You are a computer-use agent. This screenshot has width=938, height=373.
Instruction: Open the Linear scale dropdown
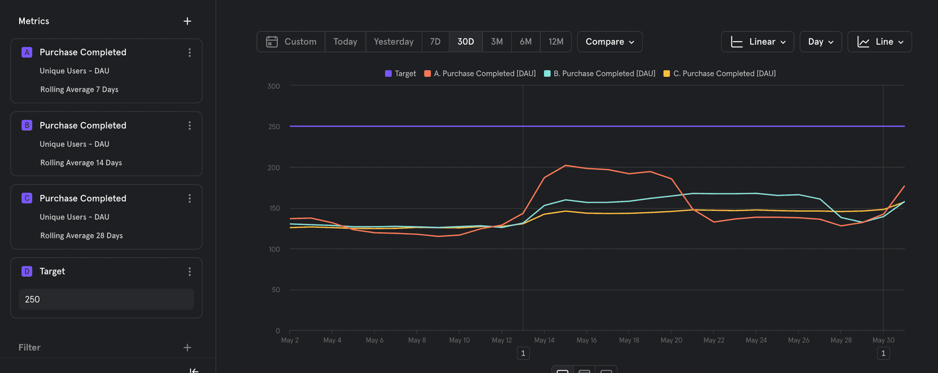(757, 42)
